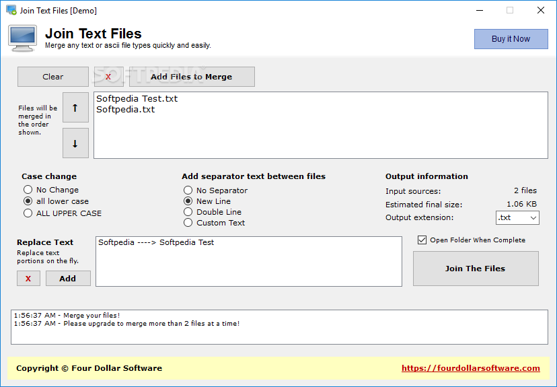The height and width of the screenshot is (387, 557).
Task: Delete replace-text entry with red X
Action: tap(28, 278)
